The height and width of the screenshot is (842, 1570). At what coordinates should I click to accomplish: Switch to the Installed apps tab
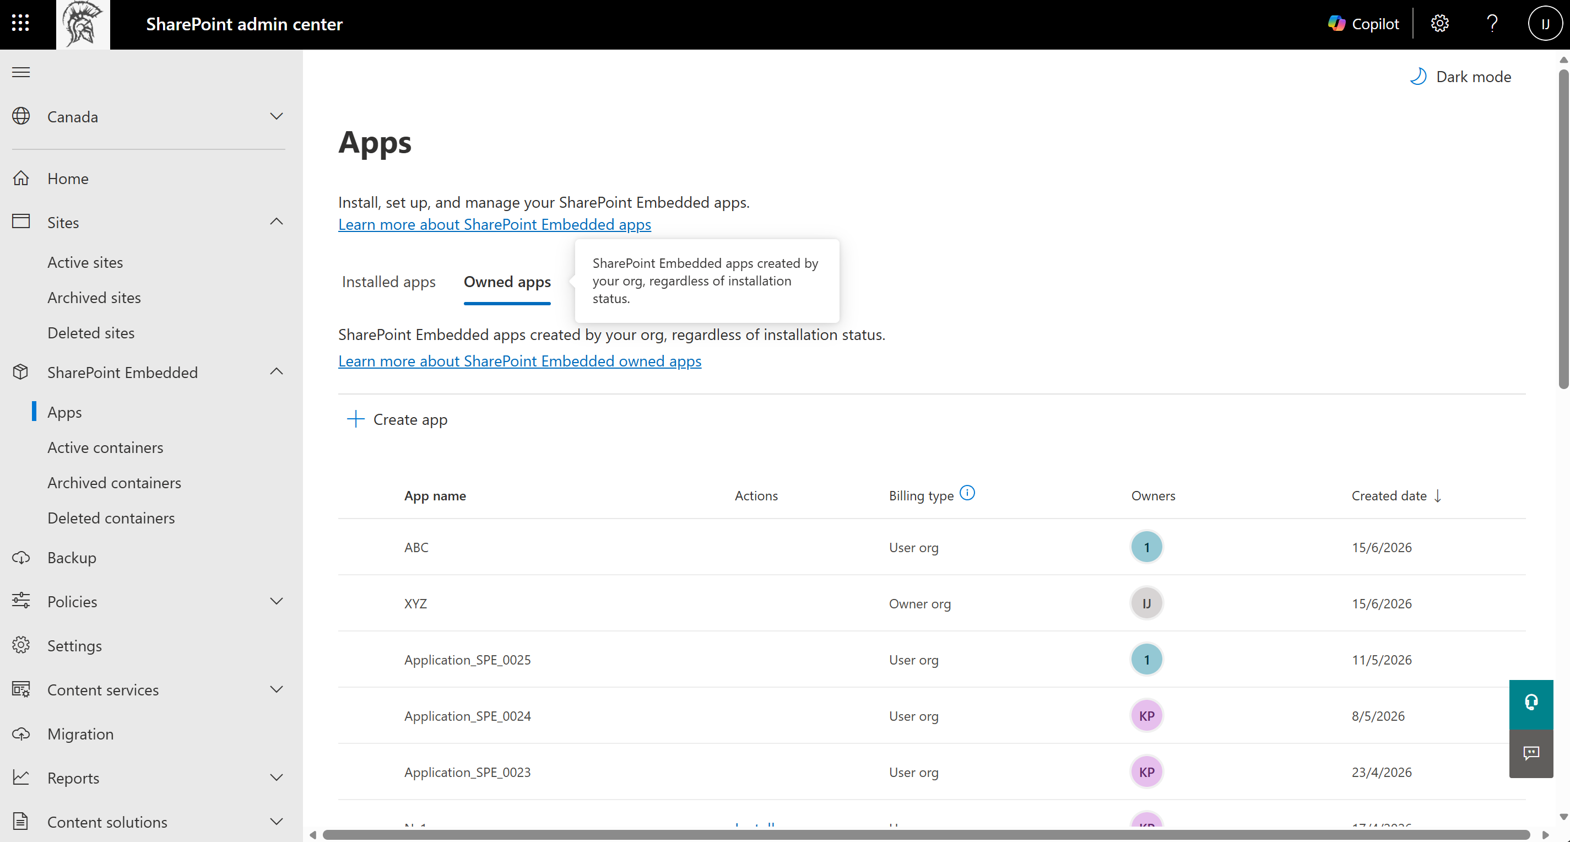coord(389,282)
